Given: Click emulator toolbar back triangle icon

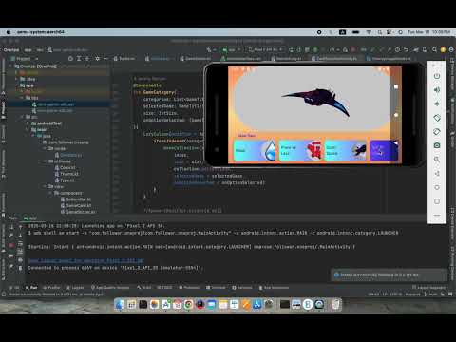Looking at the screenshot, I should [437, 174].
